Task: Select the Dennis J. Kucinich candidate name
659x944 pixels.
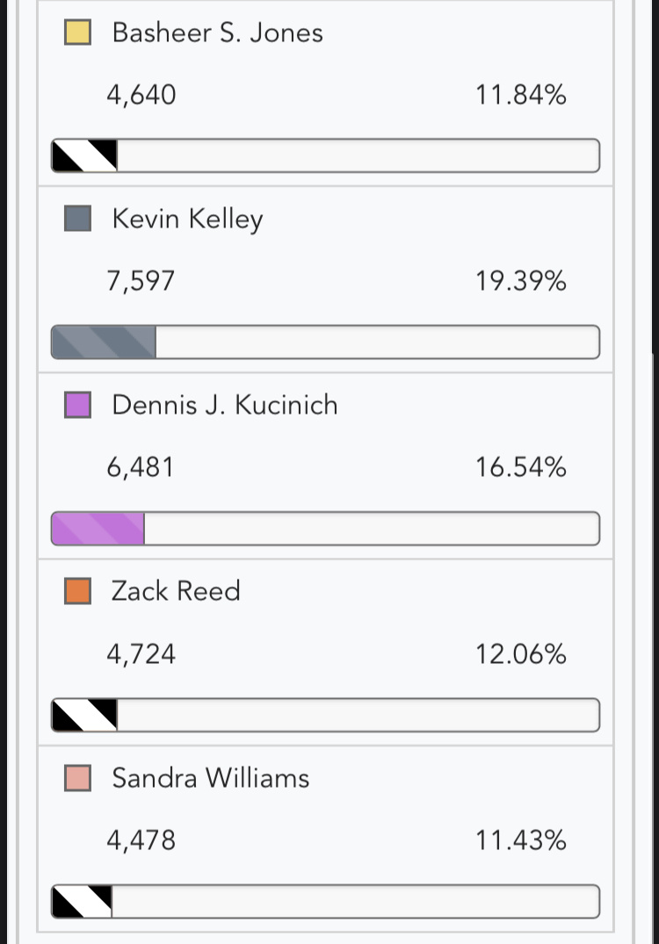Action: (225, 405)
